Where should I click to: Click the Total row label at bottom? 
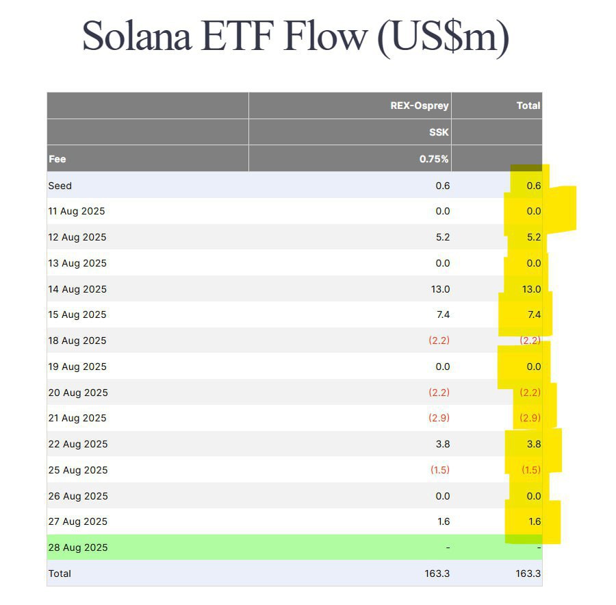click(x=60, y=573)
